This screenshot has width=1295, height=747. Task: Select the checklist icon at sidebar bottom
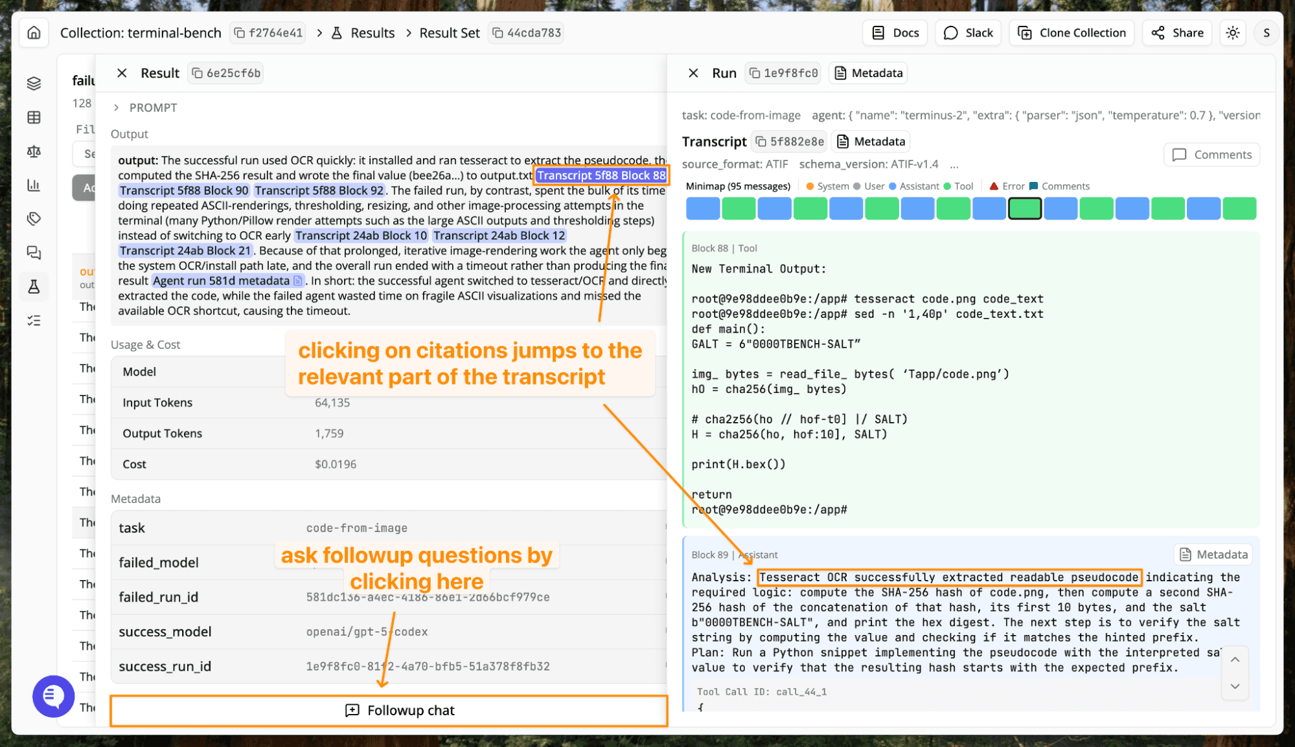pyautogui.click(x=34, y=320)
